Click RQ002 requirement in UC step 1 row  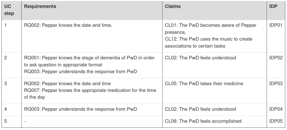(x=68, y=25)
